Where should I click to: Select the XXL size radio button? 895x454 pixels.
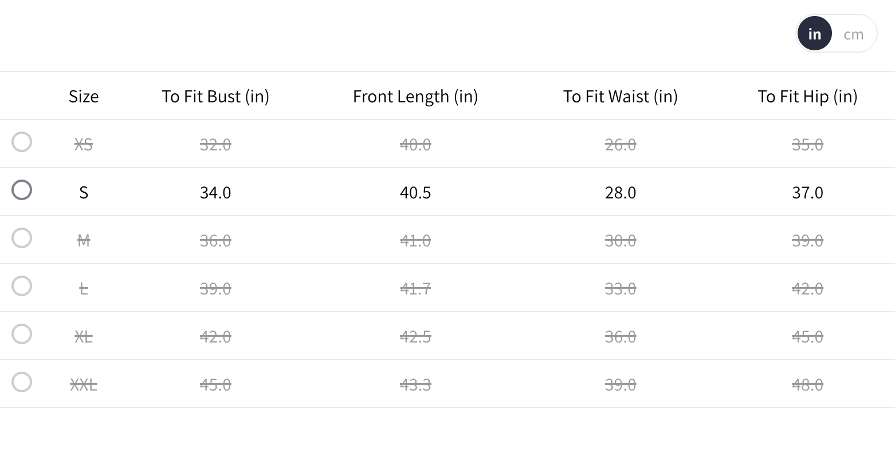22,382
